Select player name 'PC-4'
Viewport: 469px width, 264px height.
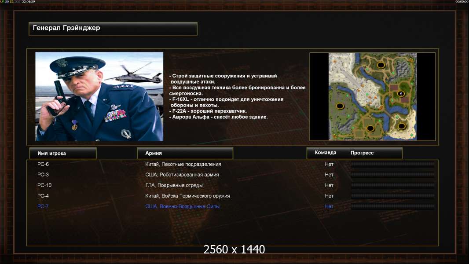coord(43,196)
